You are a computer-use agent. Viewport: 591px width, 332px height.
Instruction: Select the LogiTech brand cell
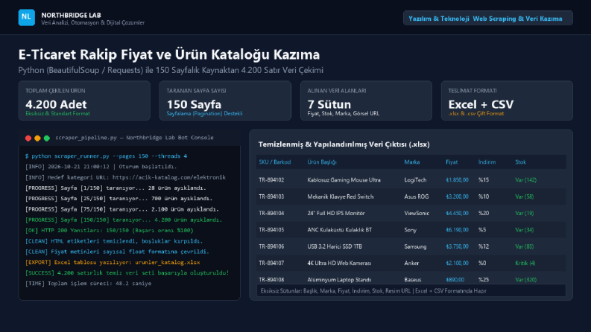pyautogui.click(x=415, y=180)
